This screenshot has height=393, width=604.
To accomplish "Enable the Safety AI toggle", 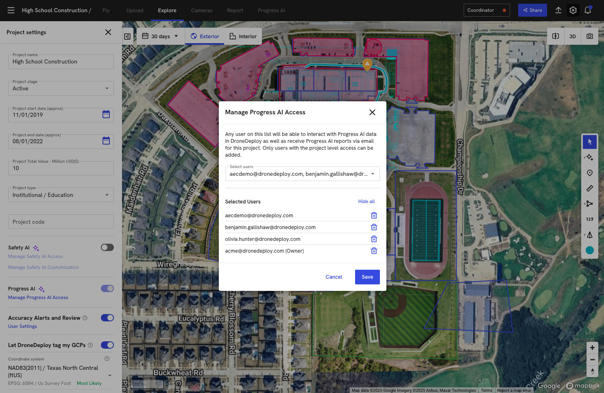I will pyautogui.click(x=107, y=247).
